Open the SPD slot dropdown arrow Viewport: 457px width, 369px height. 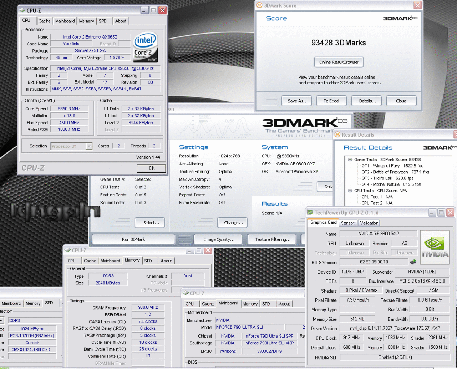[1, 320]
